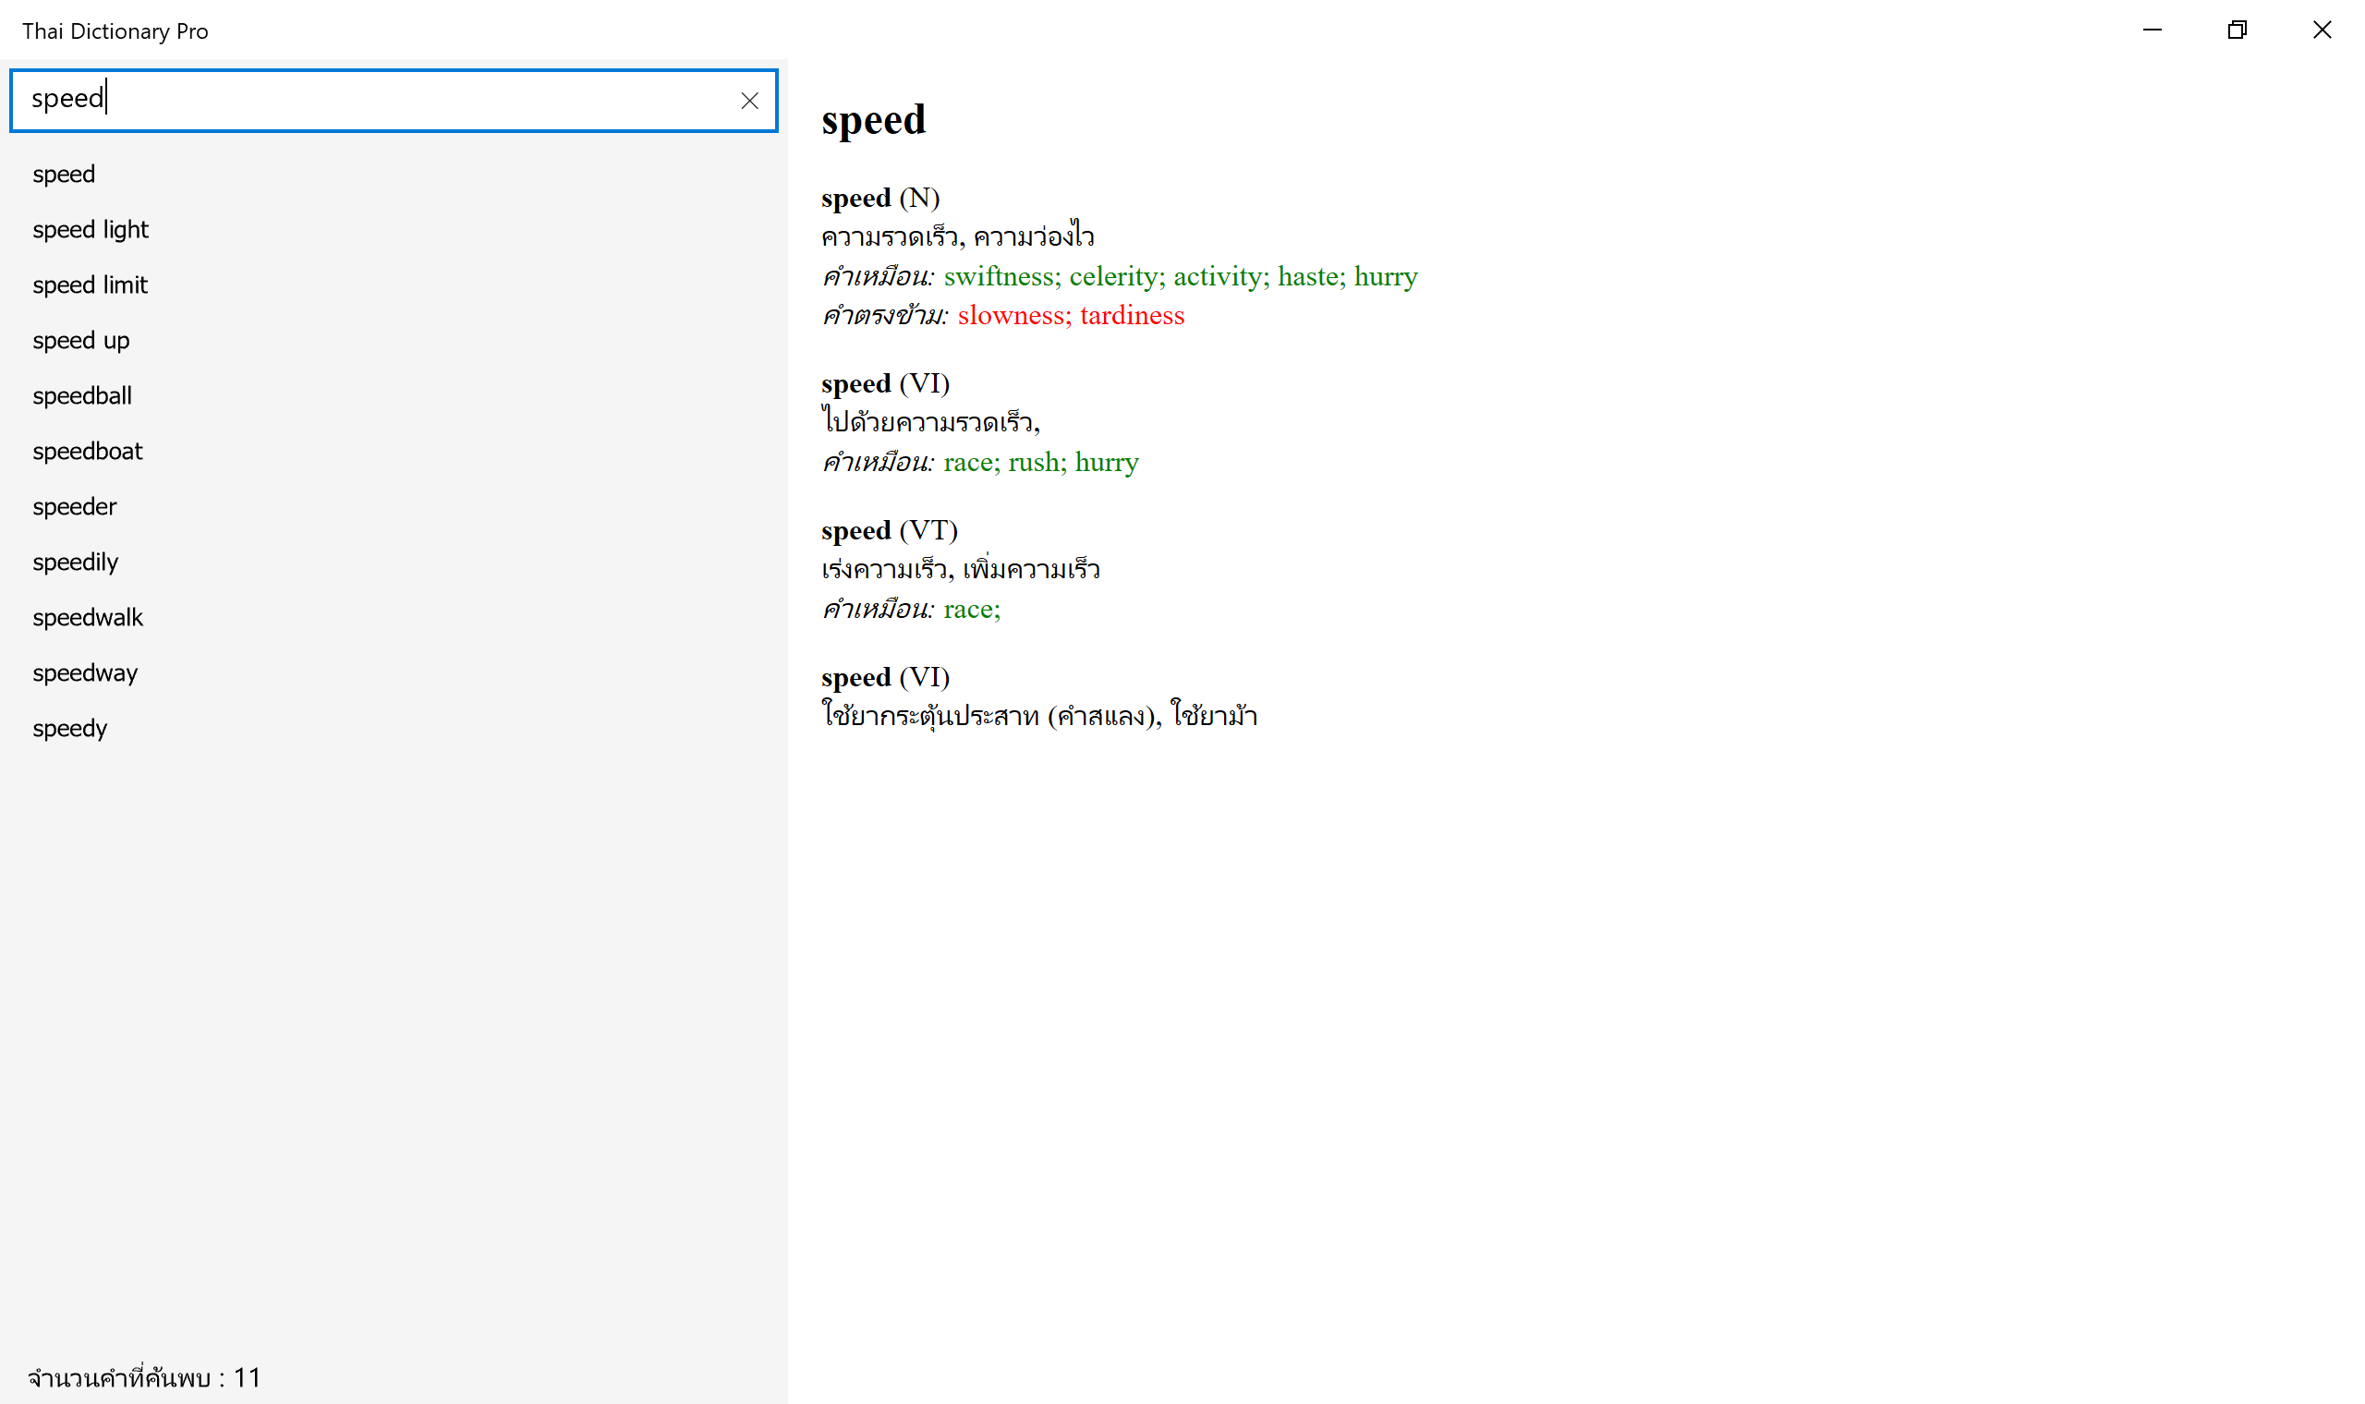This screenshot has width=2365, height=1404.
Task: Open the 'speedwalk' entry
Action: [x=87, y=618]
